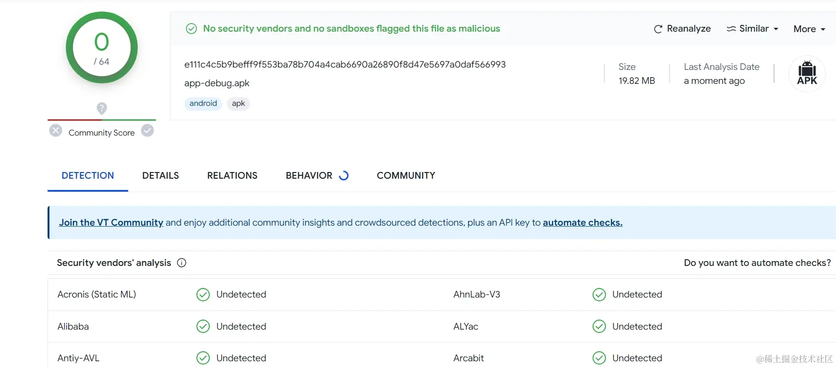Click the community score question mark icon
Screen dimensions: 836x367
tap(102, 108)
